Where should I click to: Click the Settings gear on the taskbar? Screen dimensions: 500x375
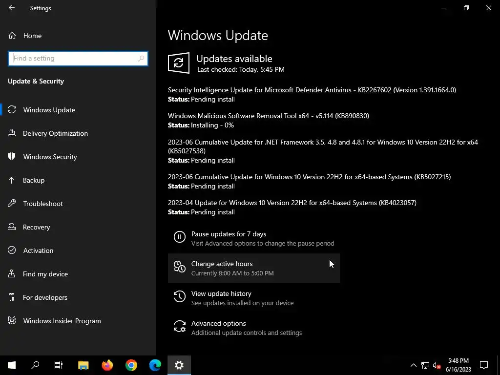click(x=179, y=365)
